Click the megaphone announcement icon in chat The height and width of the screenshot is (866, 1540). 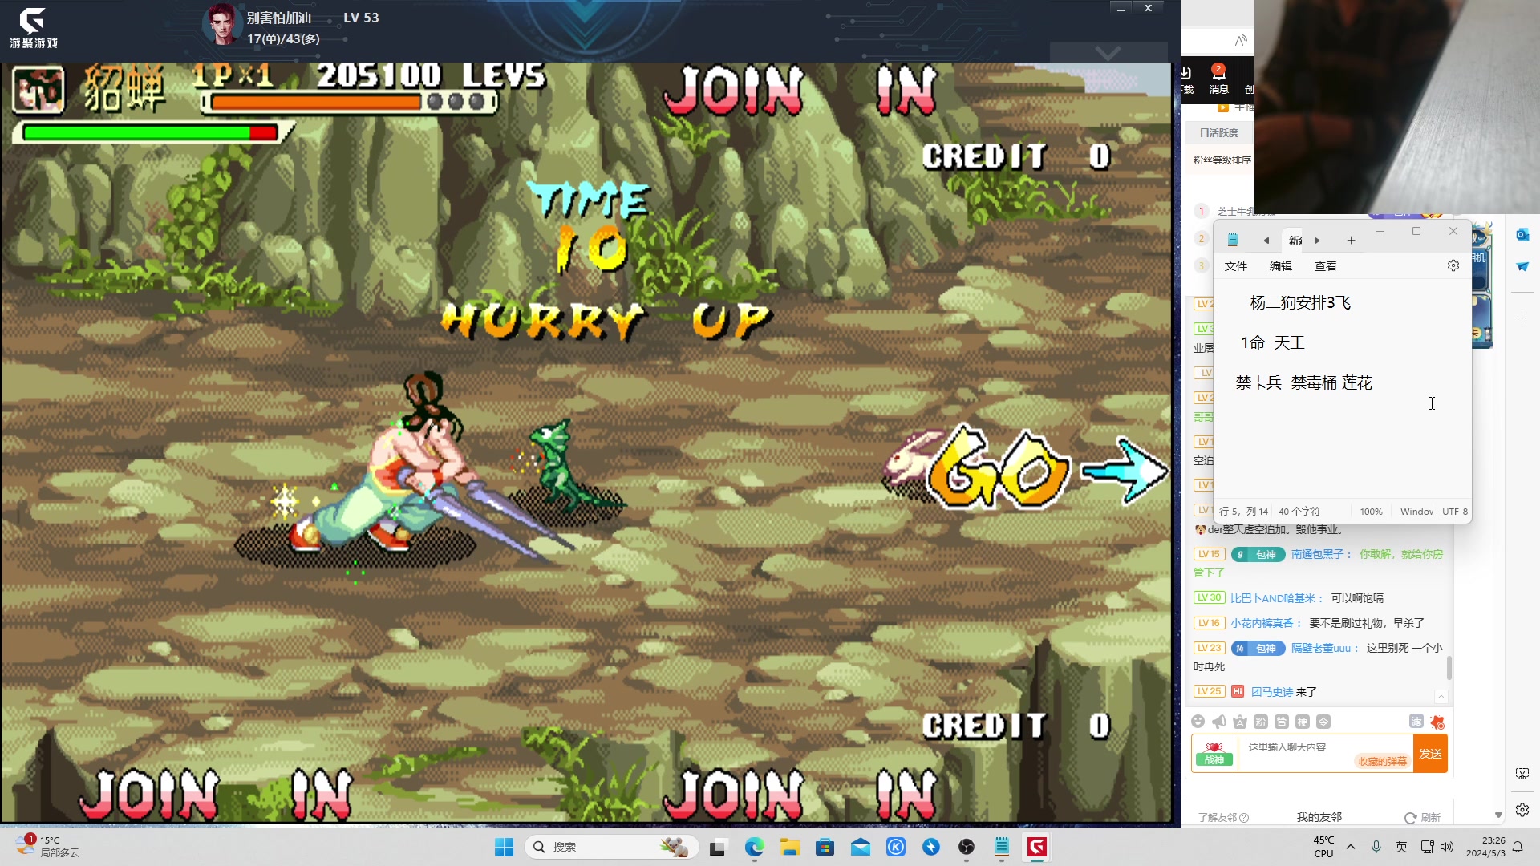(1218, 722)
